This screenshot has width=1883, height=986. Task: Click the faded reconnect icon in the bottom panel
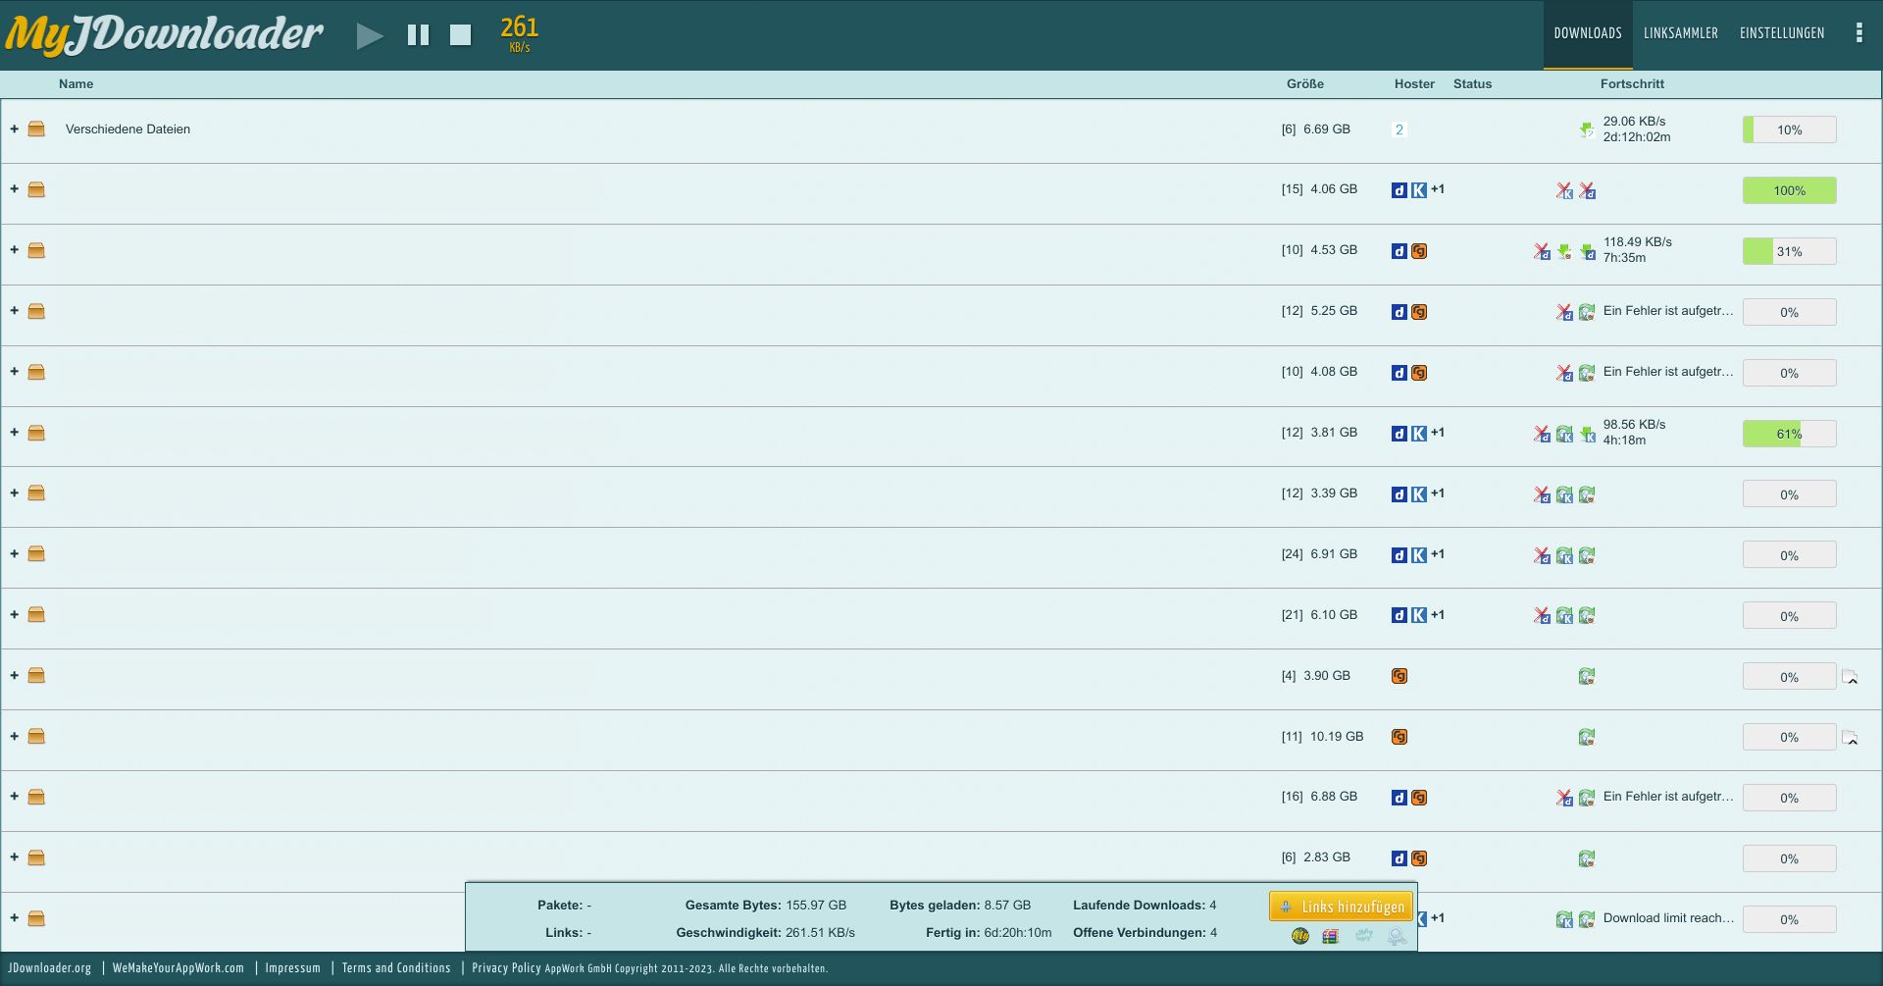point(1364,936)
